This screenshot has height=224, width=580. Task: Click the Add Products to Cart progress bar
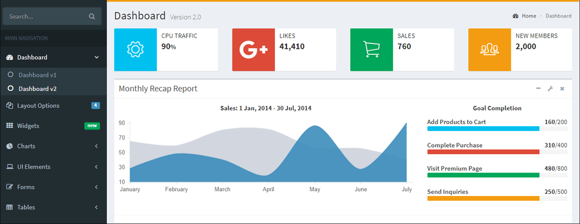[483, 129]
